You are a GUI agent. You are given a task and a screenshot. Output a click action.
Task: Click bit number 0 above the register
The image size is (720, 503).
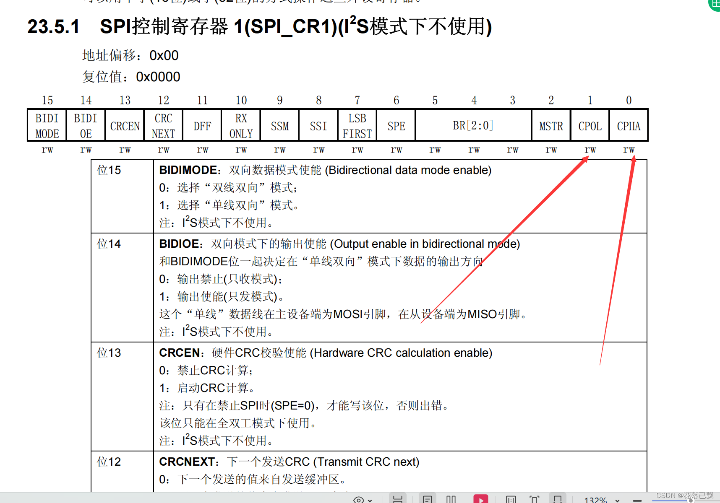click(629, 100)
